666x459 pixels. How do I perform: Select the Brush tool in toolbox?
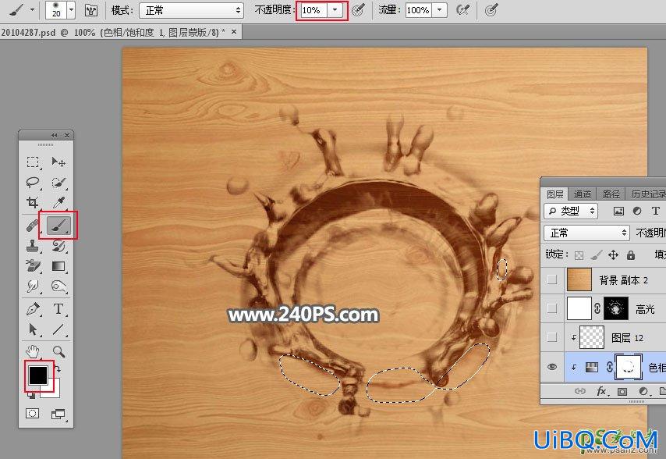[x=58, y=226]
